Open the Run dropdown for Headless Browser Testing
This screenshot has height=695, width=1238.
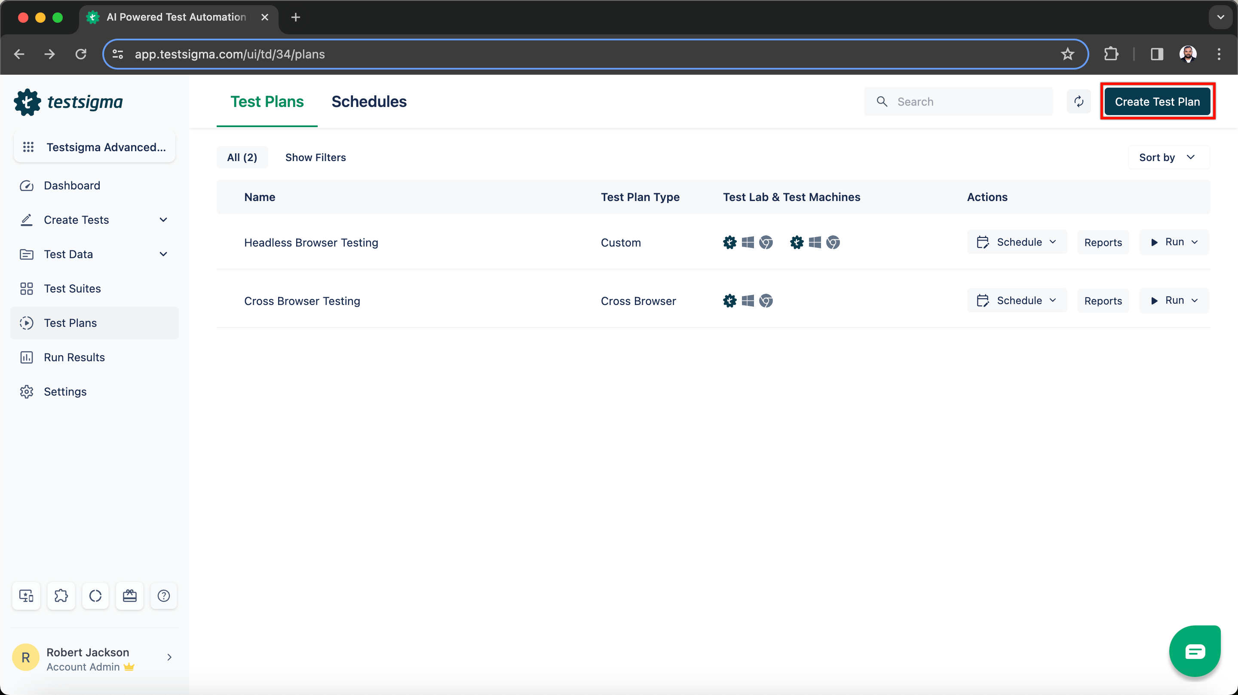[1174, 242]
